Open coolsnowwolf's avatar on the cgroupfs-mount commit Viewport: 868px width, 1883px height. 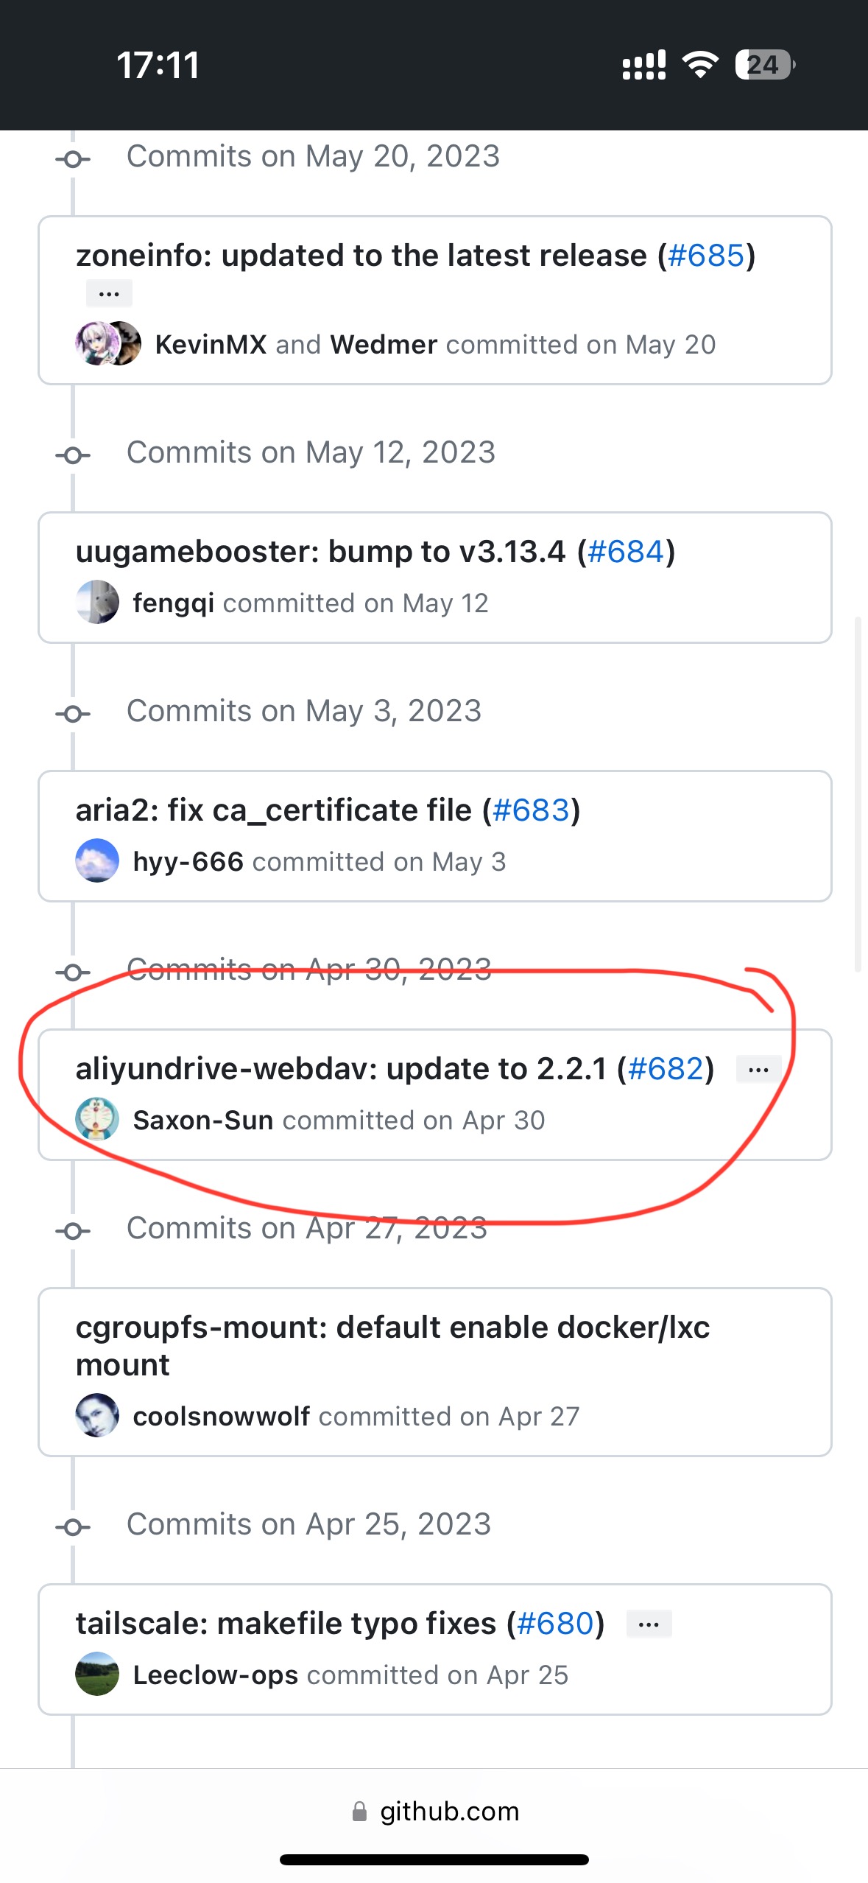[x=96, y=1414]
